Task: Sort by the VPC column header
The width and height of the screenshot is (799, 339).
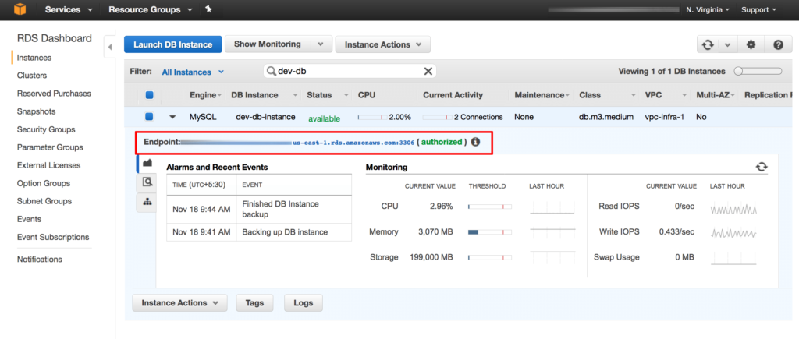Action: (x=665, y=95)
